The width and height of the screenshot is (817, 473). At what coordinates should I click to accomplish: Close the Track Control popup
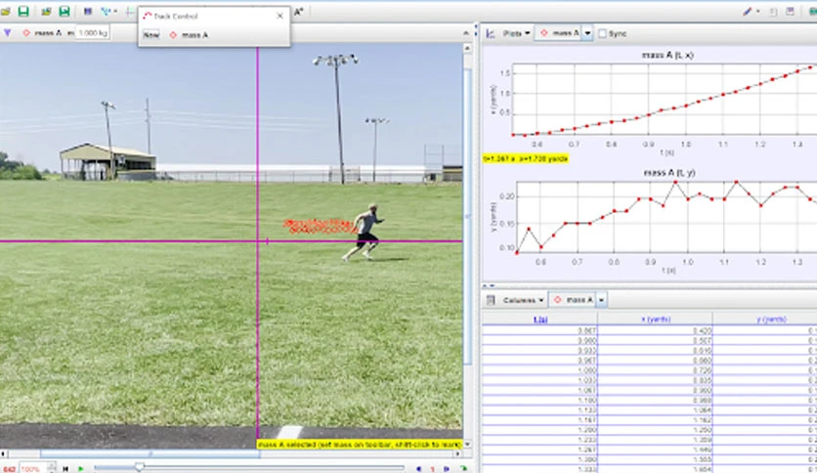pos(279,16)
